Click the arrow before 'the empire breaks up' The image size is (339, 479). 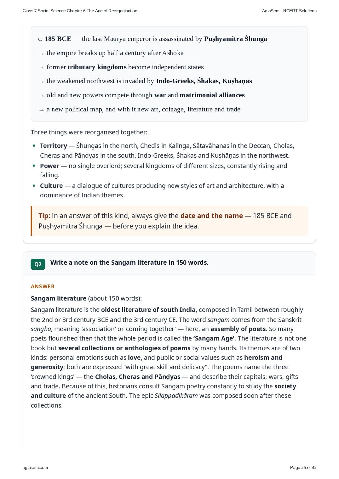[x=42, y=54]
